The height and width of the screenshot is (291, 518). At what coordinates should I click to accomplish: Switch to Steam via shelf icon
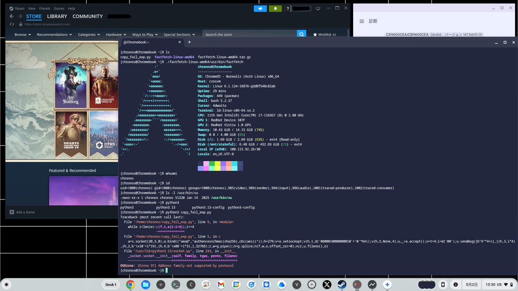[x=342, y=285]
